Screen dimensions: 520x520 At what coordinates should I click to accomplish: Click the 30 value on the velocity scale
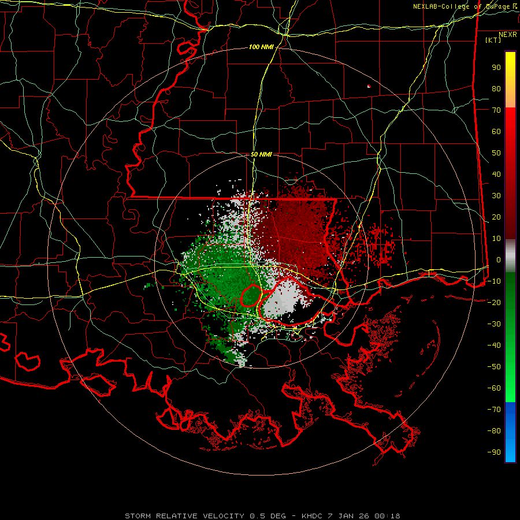pyautogui.click(x=496, y=196)
